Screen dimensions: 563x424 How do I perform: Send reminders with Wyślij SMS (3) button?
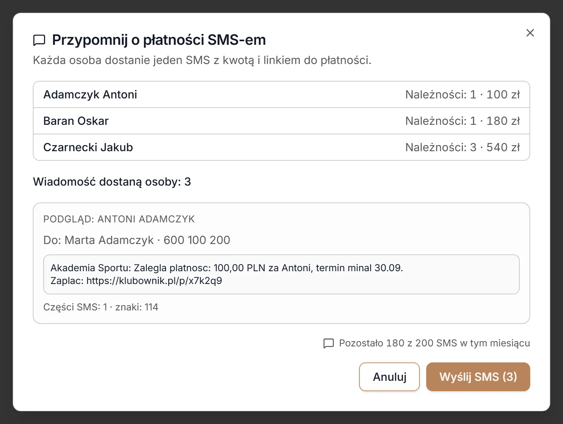tap(478, 377)
